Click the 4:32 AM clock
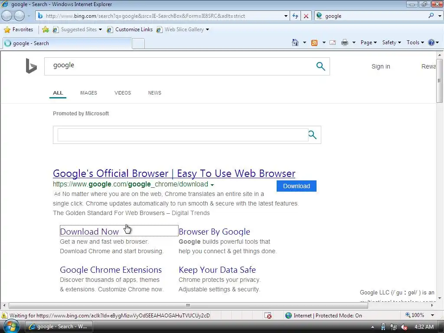The height and width of the screenshot is (333, 444). click(424, 327)
